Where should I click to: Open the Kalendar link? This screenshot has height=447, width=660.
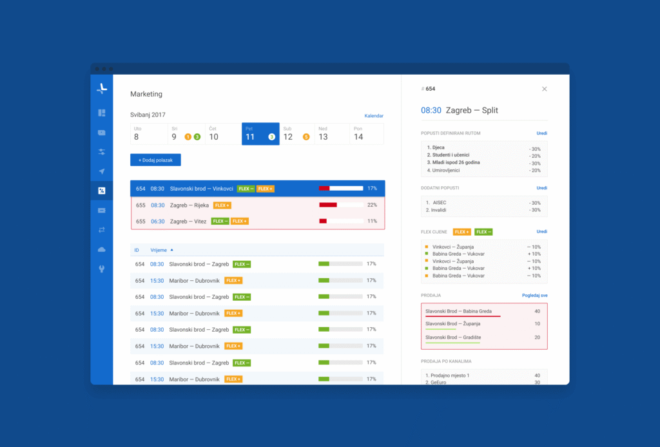(374, 116)
